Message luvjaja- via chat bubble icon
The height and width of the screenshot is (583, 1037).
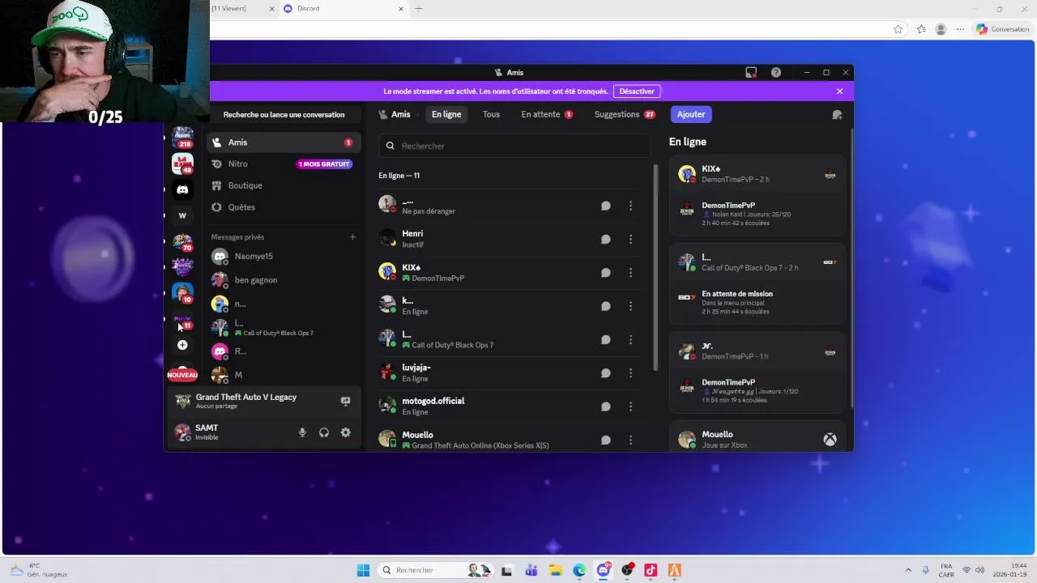(x=605, y=373)
